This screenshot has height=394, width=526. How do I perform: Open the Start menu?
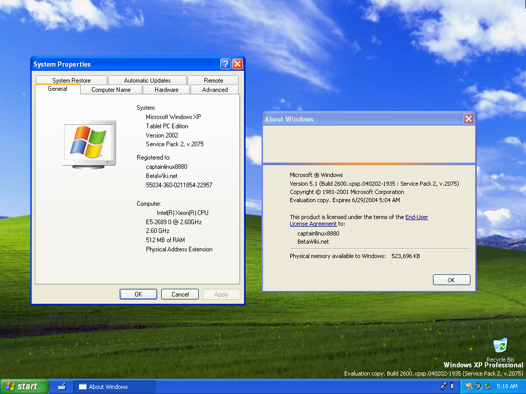[x=24, y=386]
